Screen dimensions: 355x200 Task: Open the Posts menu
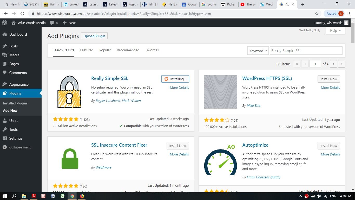point(14,46)
